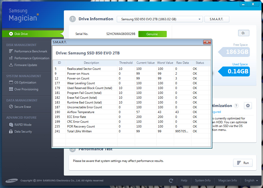
Task: Click the Performance Benchmark icon
Action: pyautogui.click(x=11, y=51)
